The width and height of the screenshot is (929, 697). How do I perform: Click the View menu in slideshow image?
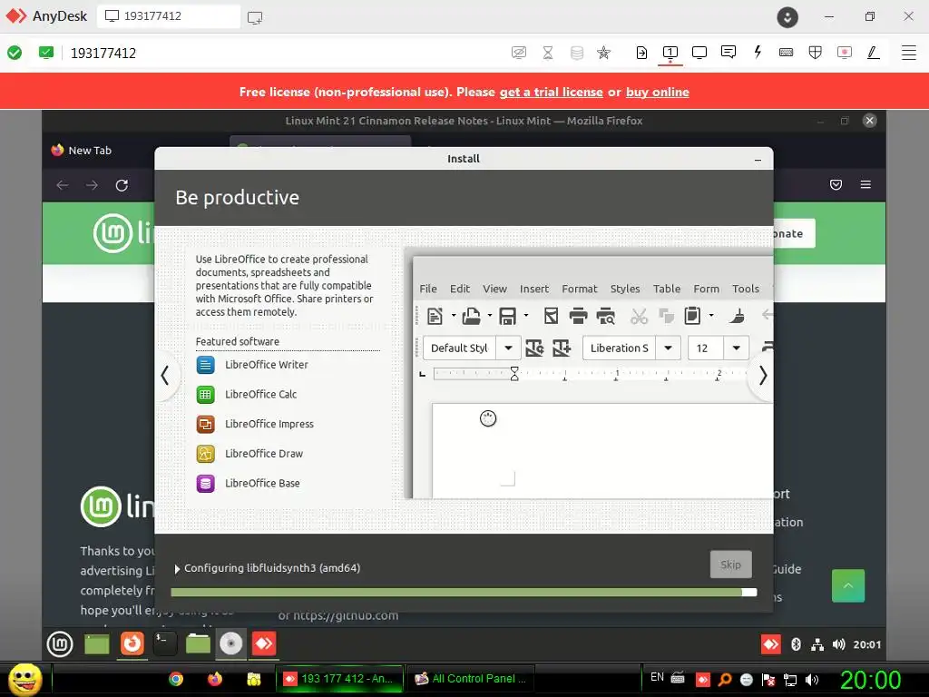494,289
